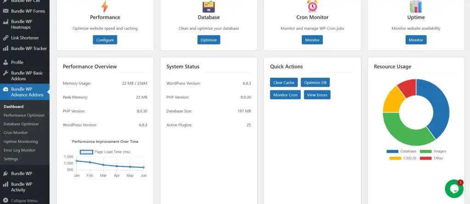Open Uptime Monitoring submenu
This screenshot has width=470, height=204.
pos(21,141)
